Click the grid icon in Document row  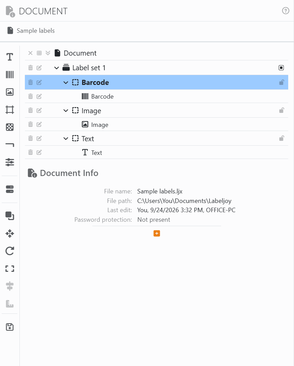click(39, 53)
